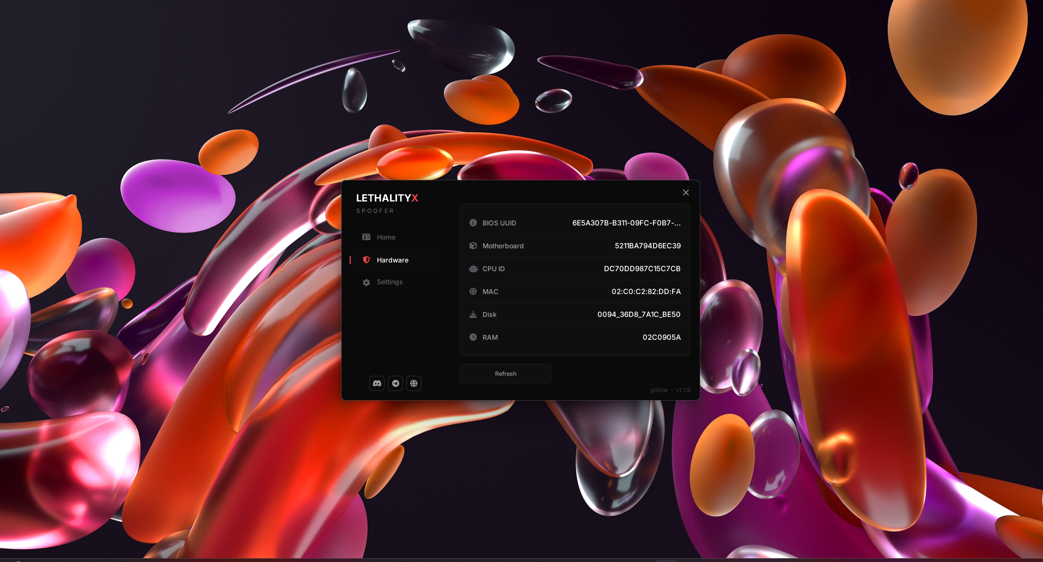
Task: Open the Home page in the sidebar
Action: click(395, 237)
